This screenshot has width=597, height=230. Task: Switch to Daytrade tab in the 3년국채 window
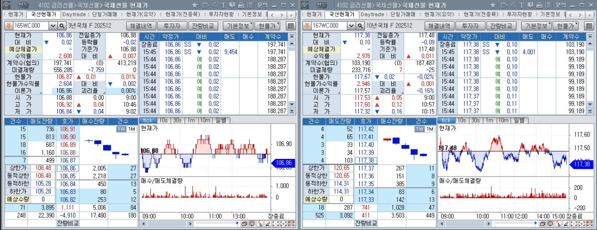click(74, 14)
